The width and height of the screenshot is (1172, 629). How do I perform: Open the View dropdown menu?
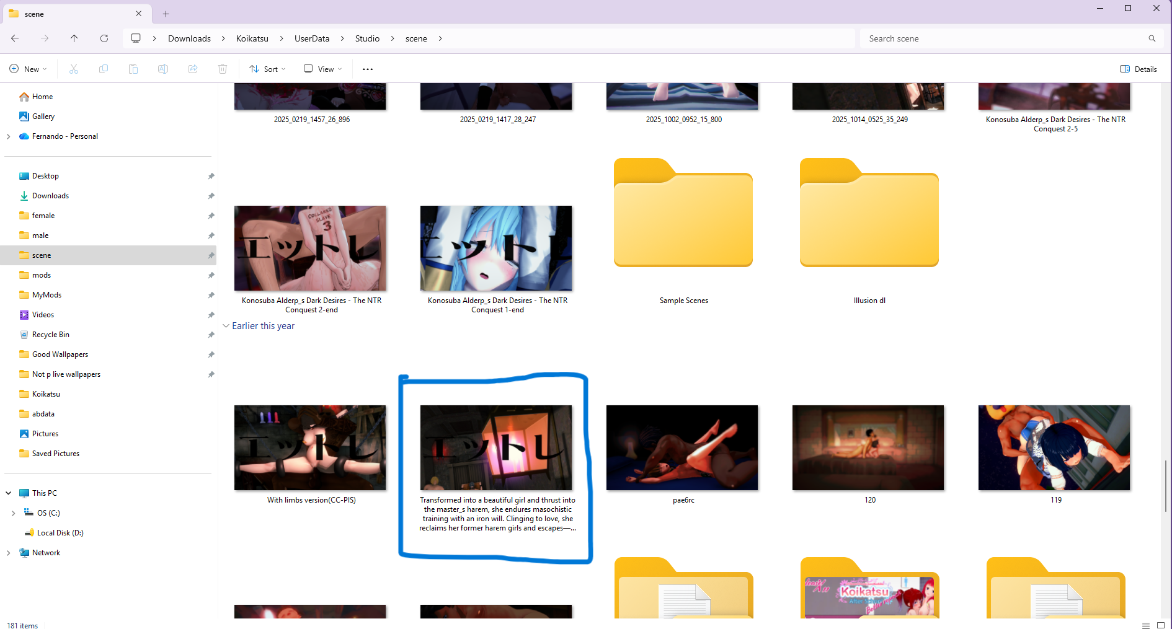(x=322, y=69)
